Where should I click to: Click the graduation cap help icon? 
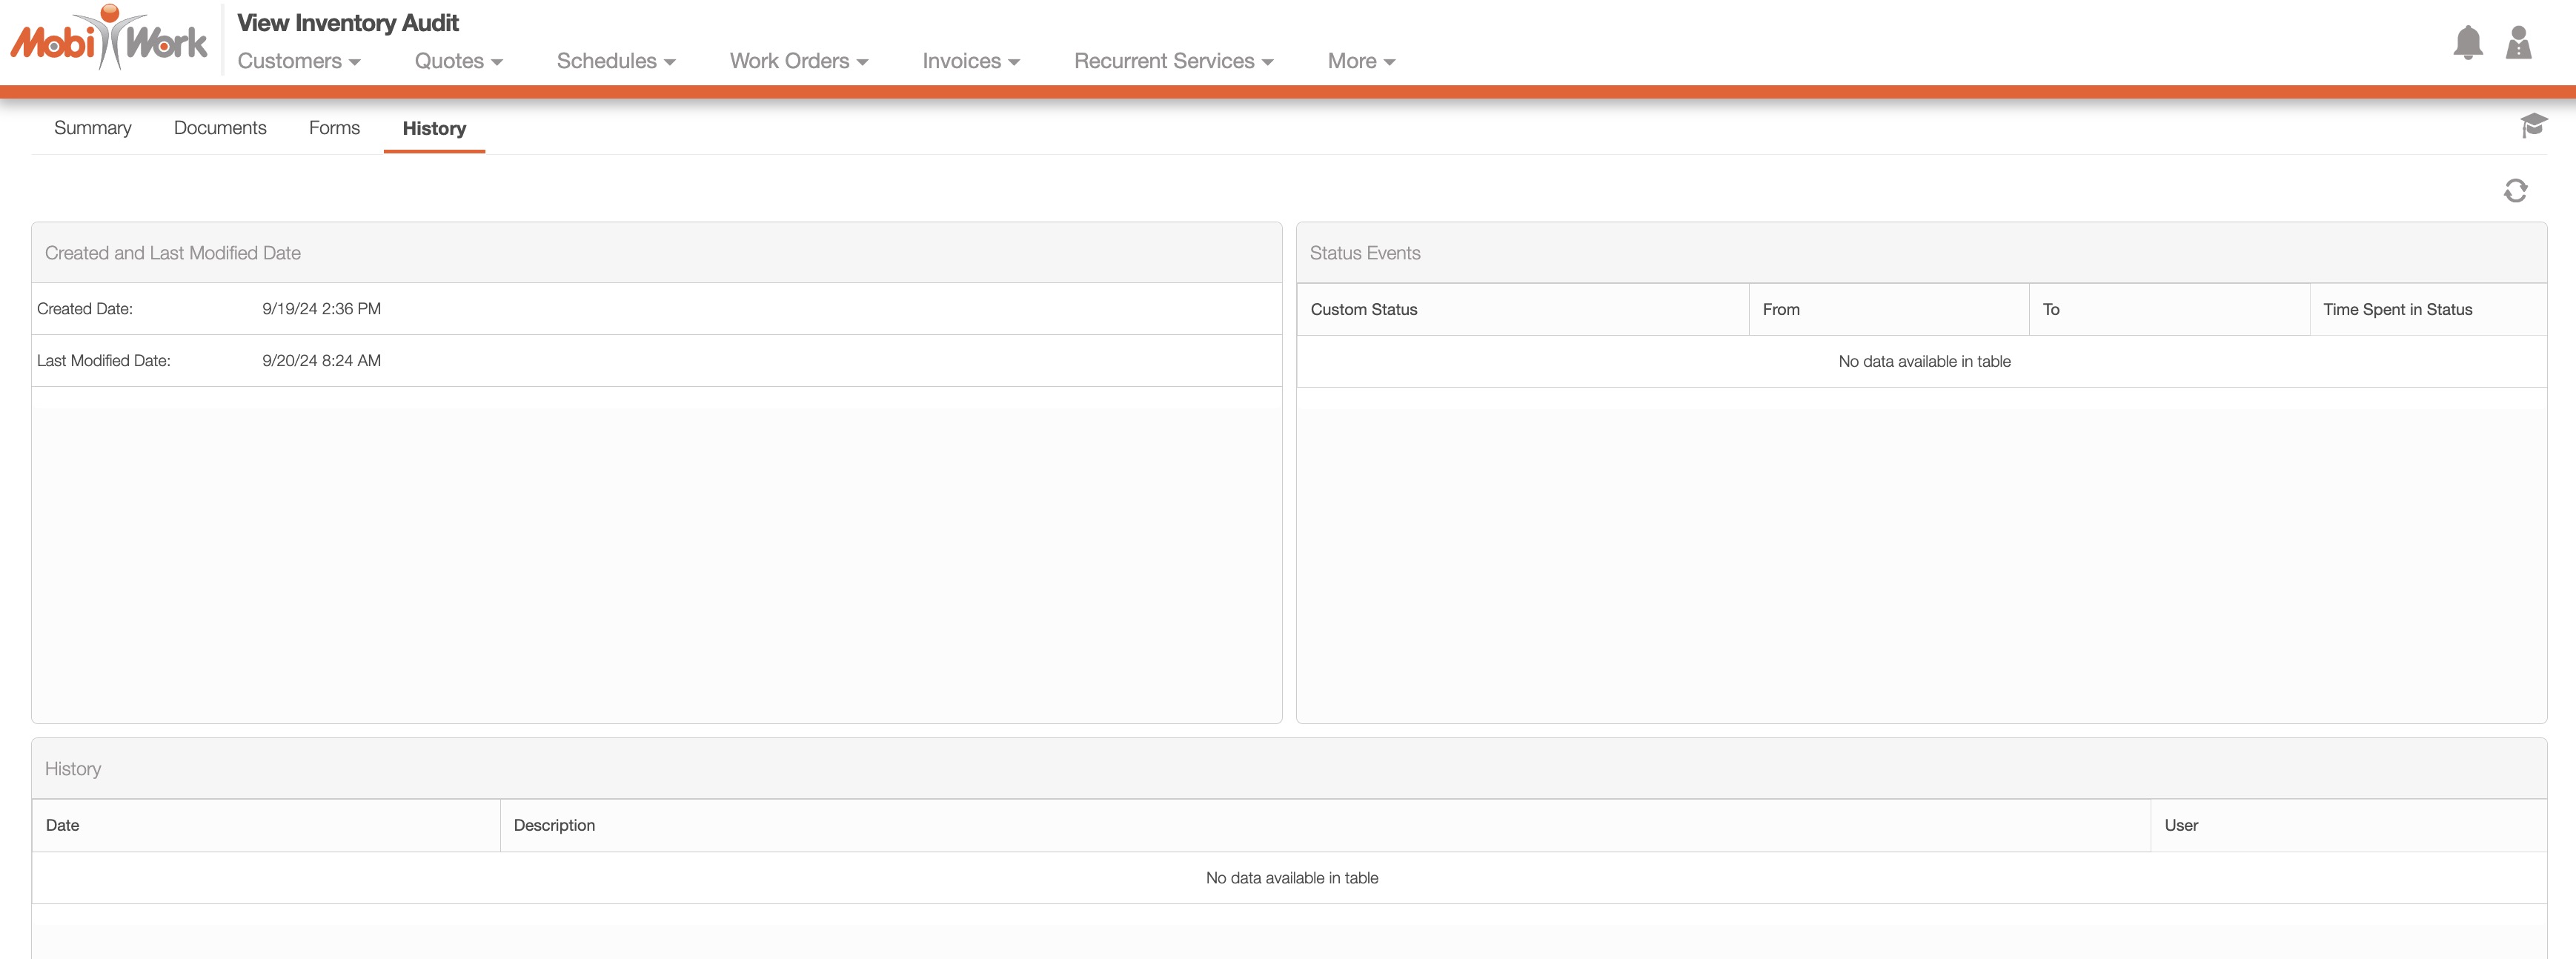(2533, 125)
